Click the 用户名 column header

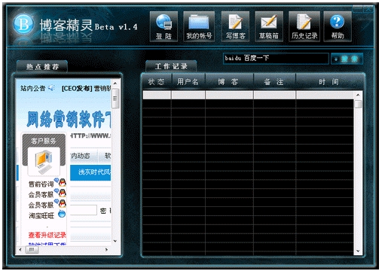pos(188,82)
